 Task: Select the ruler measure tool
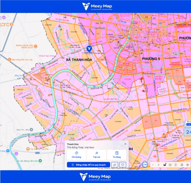170,165
